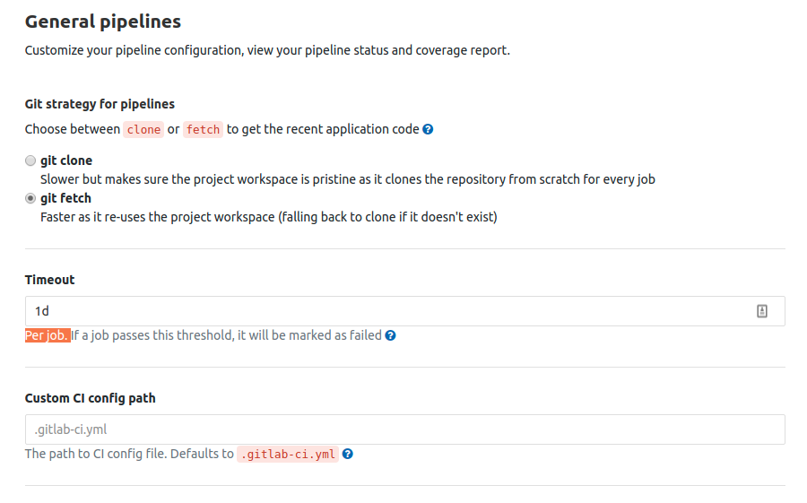Click the red 'clone' code tag
The image size is (807, 503).
click(143, 130)
